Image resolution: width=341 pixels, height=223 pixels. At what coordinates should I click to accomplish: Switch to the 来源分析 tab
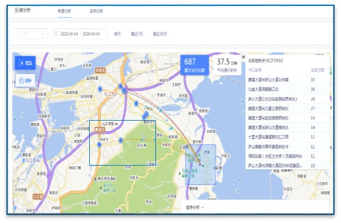(64, 11)
